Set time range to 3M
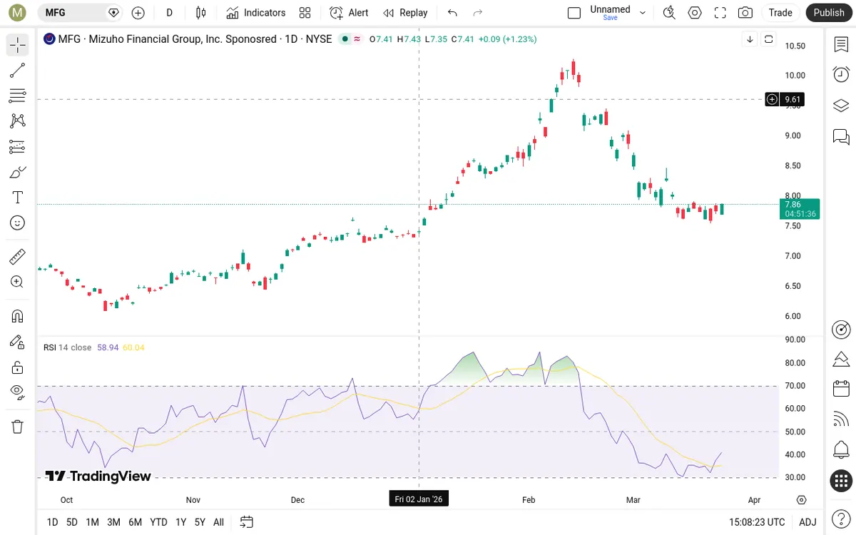The image size is (856, 535). 113,522
